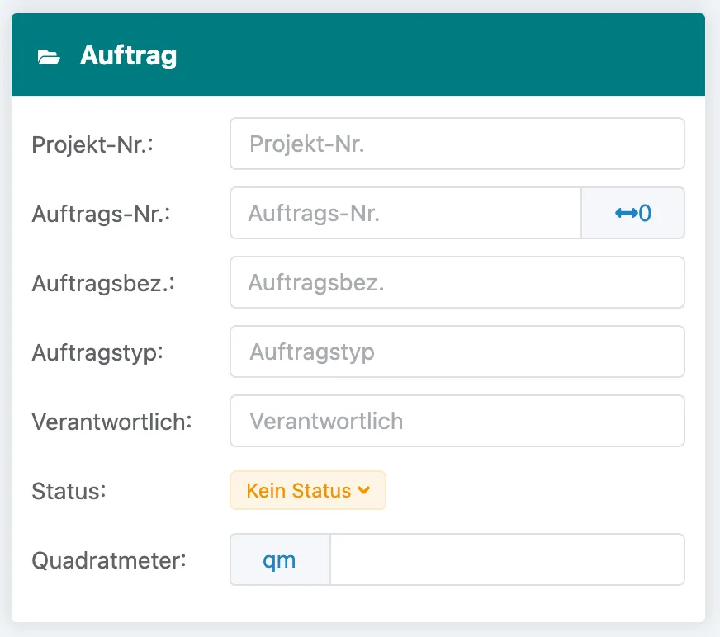Click the double-arrow ↔0 icon beside Auftrags-Nr.
This screenshot has height=637, width=720.
(x=632, y=213)
